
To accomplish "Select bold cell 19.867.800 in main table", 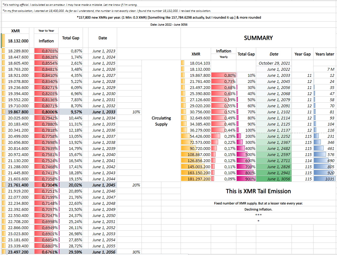I will (x=15, y=112).
